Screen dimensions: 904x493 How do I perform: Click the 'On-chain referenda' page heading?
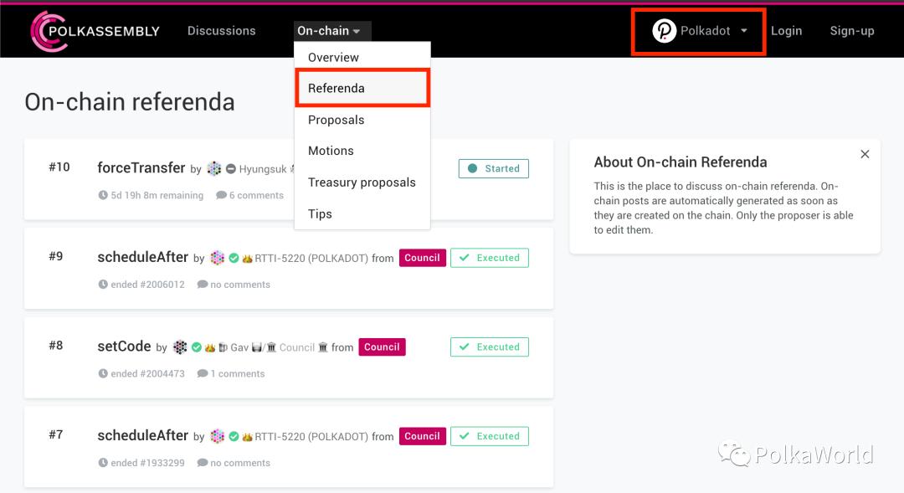[x=130, y=102]
